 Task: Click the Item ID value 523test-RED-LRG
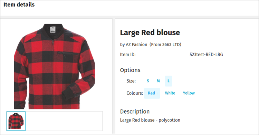[x=206, y=55]
